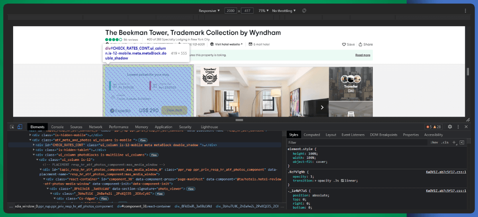Viewport: 478px width, 217px height.
Task: Click flex badge on atf_meta_and_photos node
Action: tap(143, 140)
